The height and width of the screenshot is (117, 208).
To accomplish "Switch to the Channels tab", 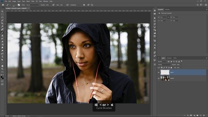I will pos(169,58).
